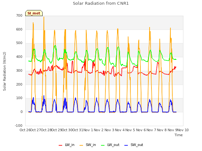
Task: Click the 400 y-axis tick label
Action: 19,57
